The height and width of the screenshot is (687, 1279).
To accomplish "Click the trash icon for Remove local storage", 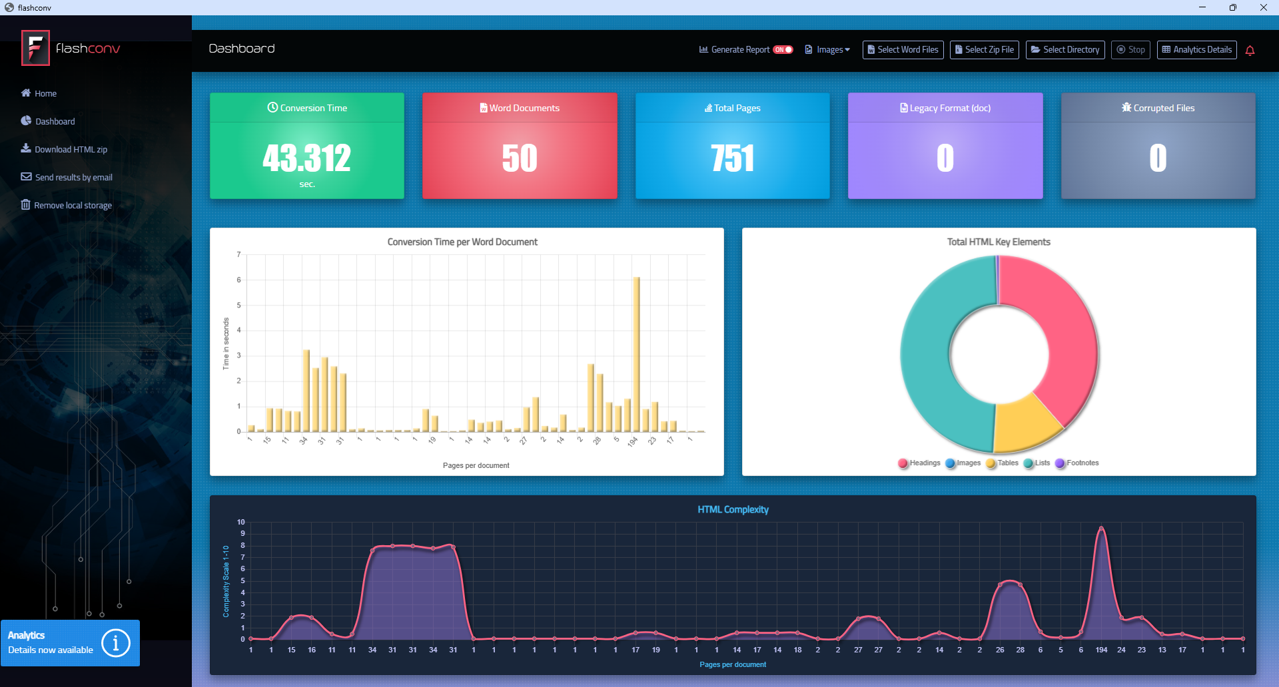I will pos(25,205).
